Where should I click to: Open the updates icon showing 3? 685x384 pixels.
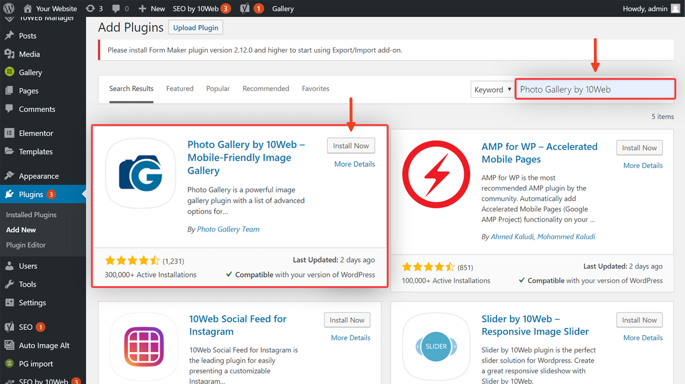click(x=94, y=8)
